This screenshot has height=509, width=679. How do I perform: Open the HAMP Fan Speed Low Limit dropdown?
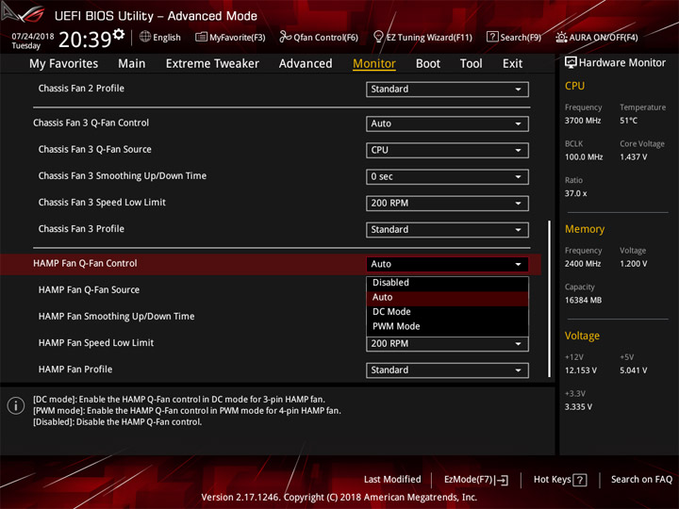tap(447, 344)
